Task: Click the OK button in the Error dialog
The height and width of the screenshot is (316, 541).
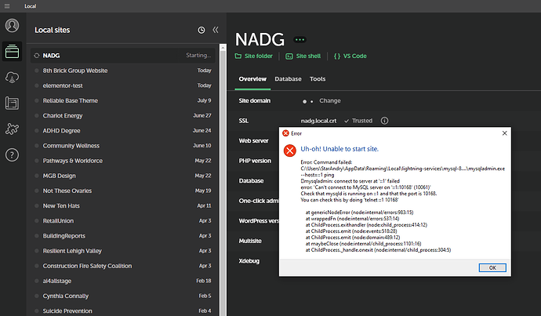Action: (492, 267)
